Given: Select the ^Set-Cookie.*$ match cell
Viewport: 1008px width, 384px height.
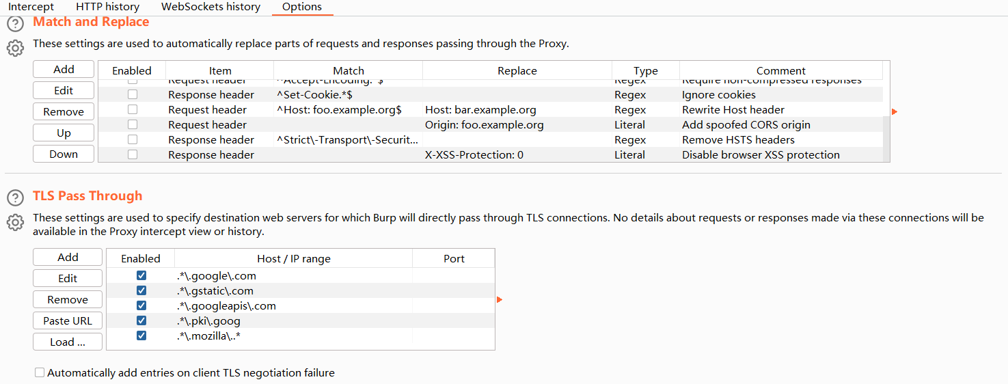Looking at the screenshot, I should 349,94.
